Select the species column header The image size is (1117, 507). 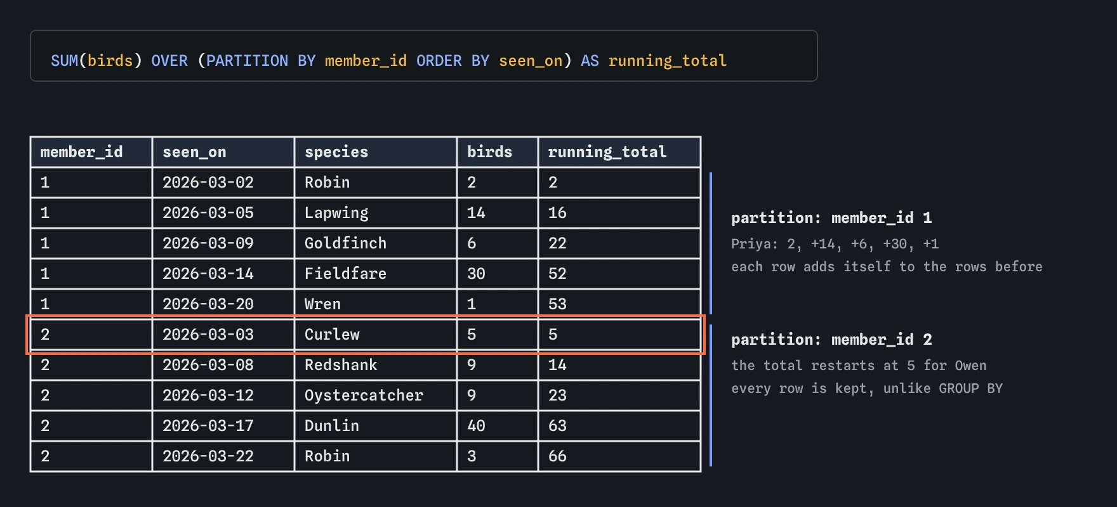(x=376, y=152)
